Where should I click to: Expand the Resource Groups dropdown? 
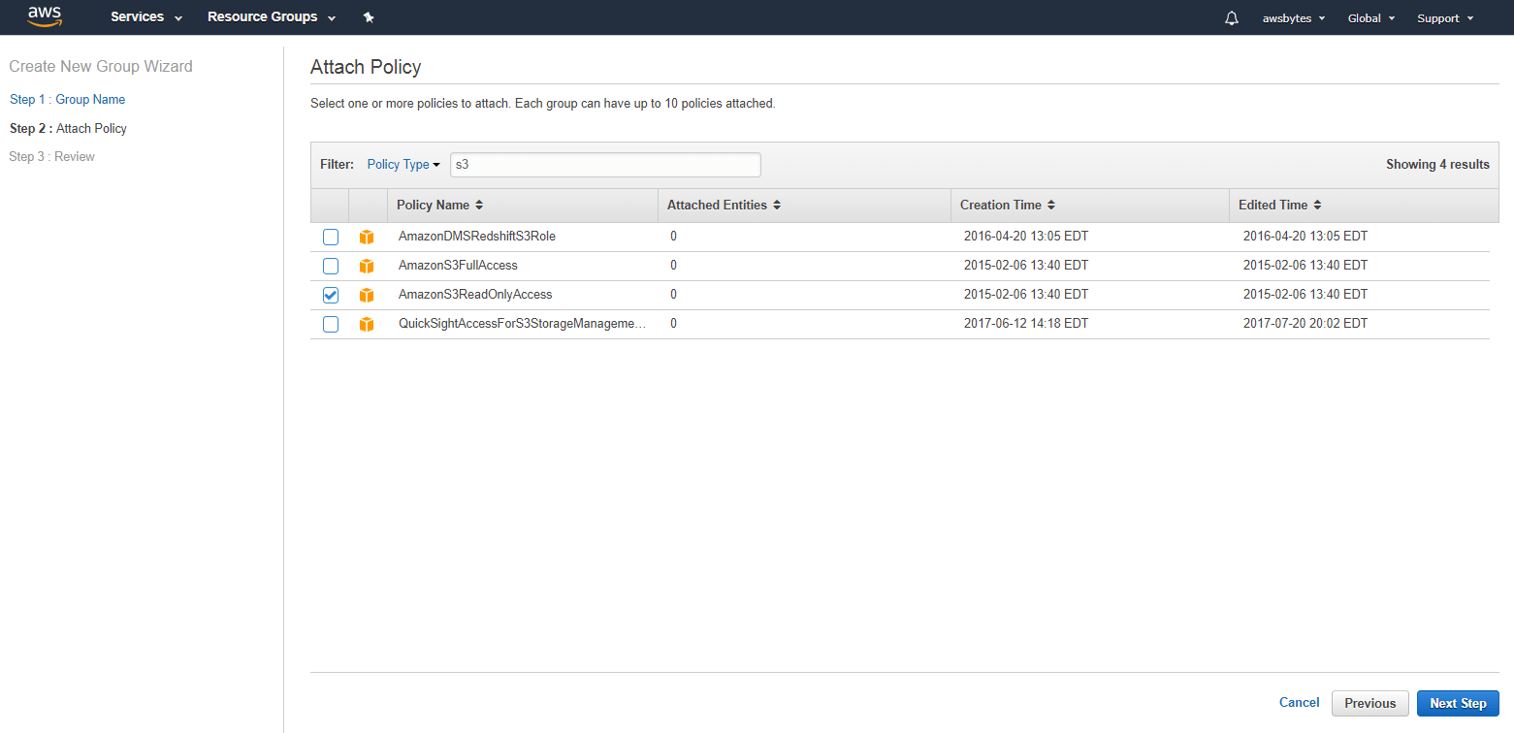pos(272,17)
